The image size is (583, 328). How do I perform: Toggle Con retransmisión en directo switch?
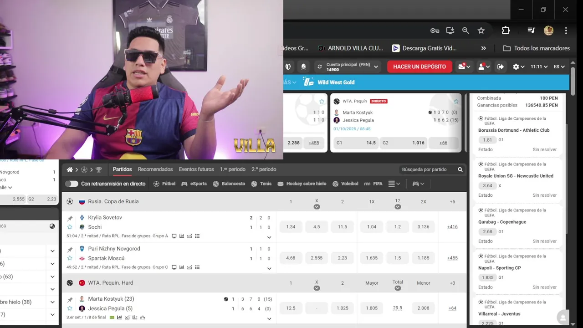click(x=72, y=184)
